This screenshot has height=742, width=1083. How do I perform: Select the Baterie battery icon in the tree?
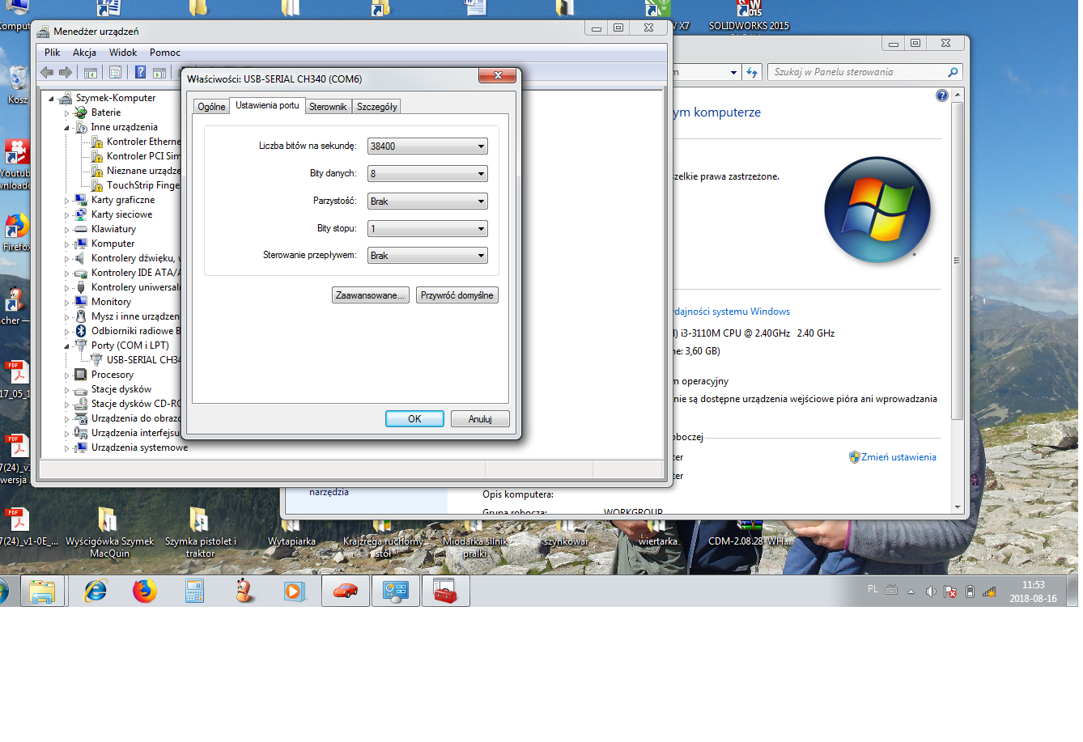tap(81, 112)
